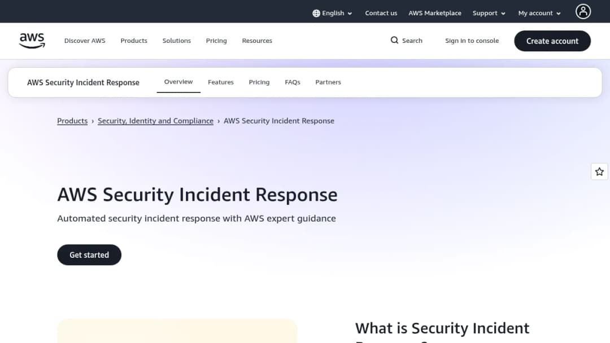This screenshot has height=343, width=610.
Task: Click the main AWS Security Incident Response heading
Action: click(197, 195)
